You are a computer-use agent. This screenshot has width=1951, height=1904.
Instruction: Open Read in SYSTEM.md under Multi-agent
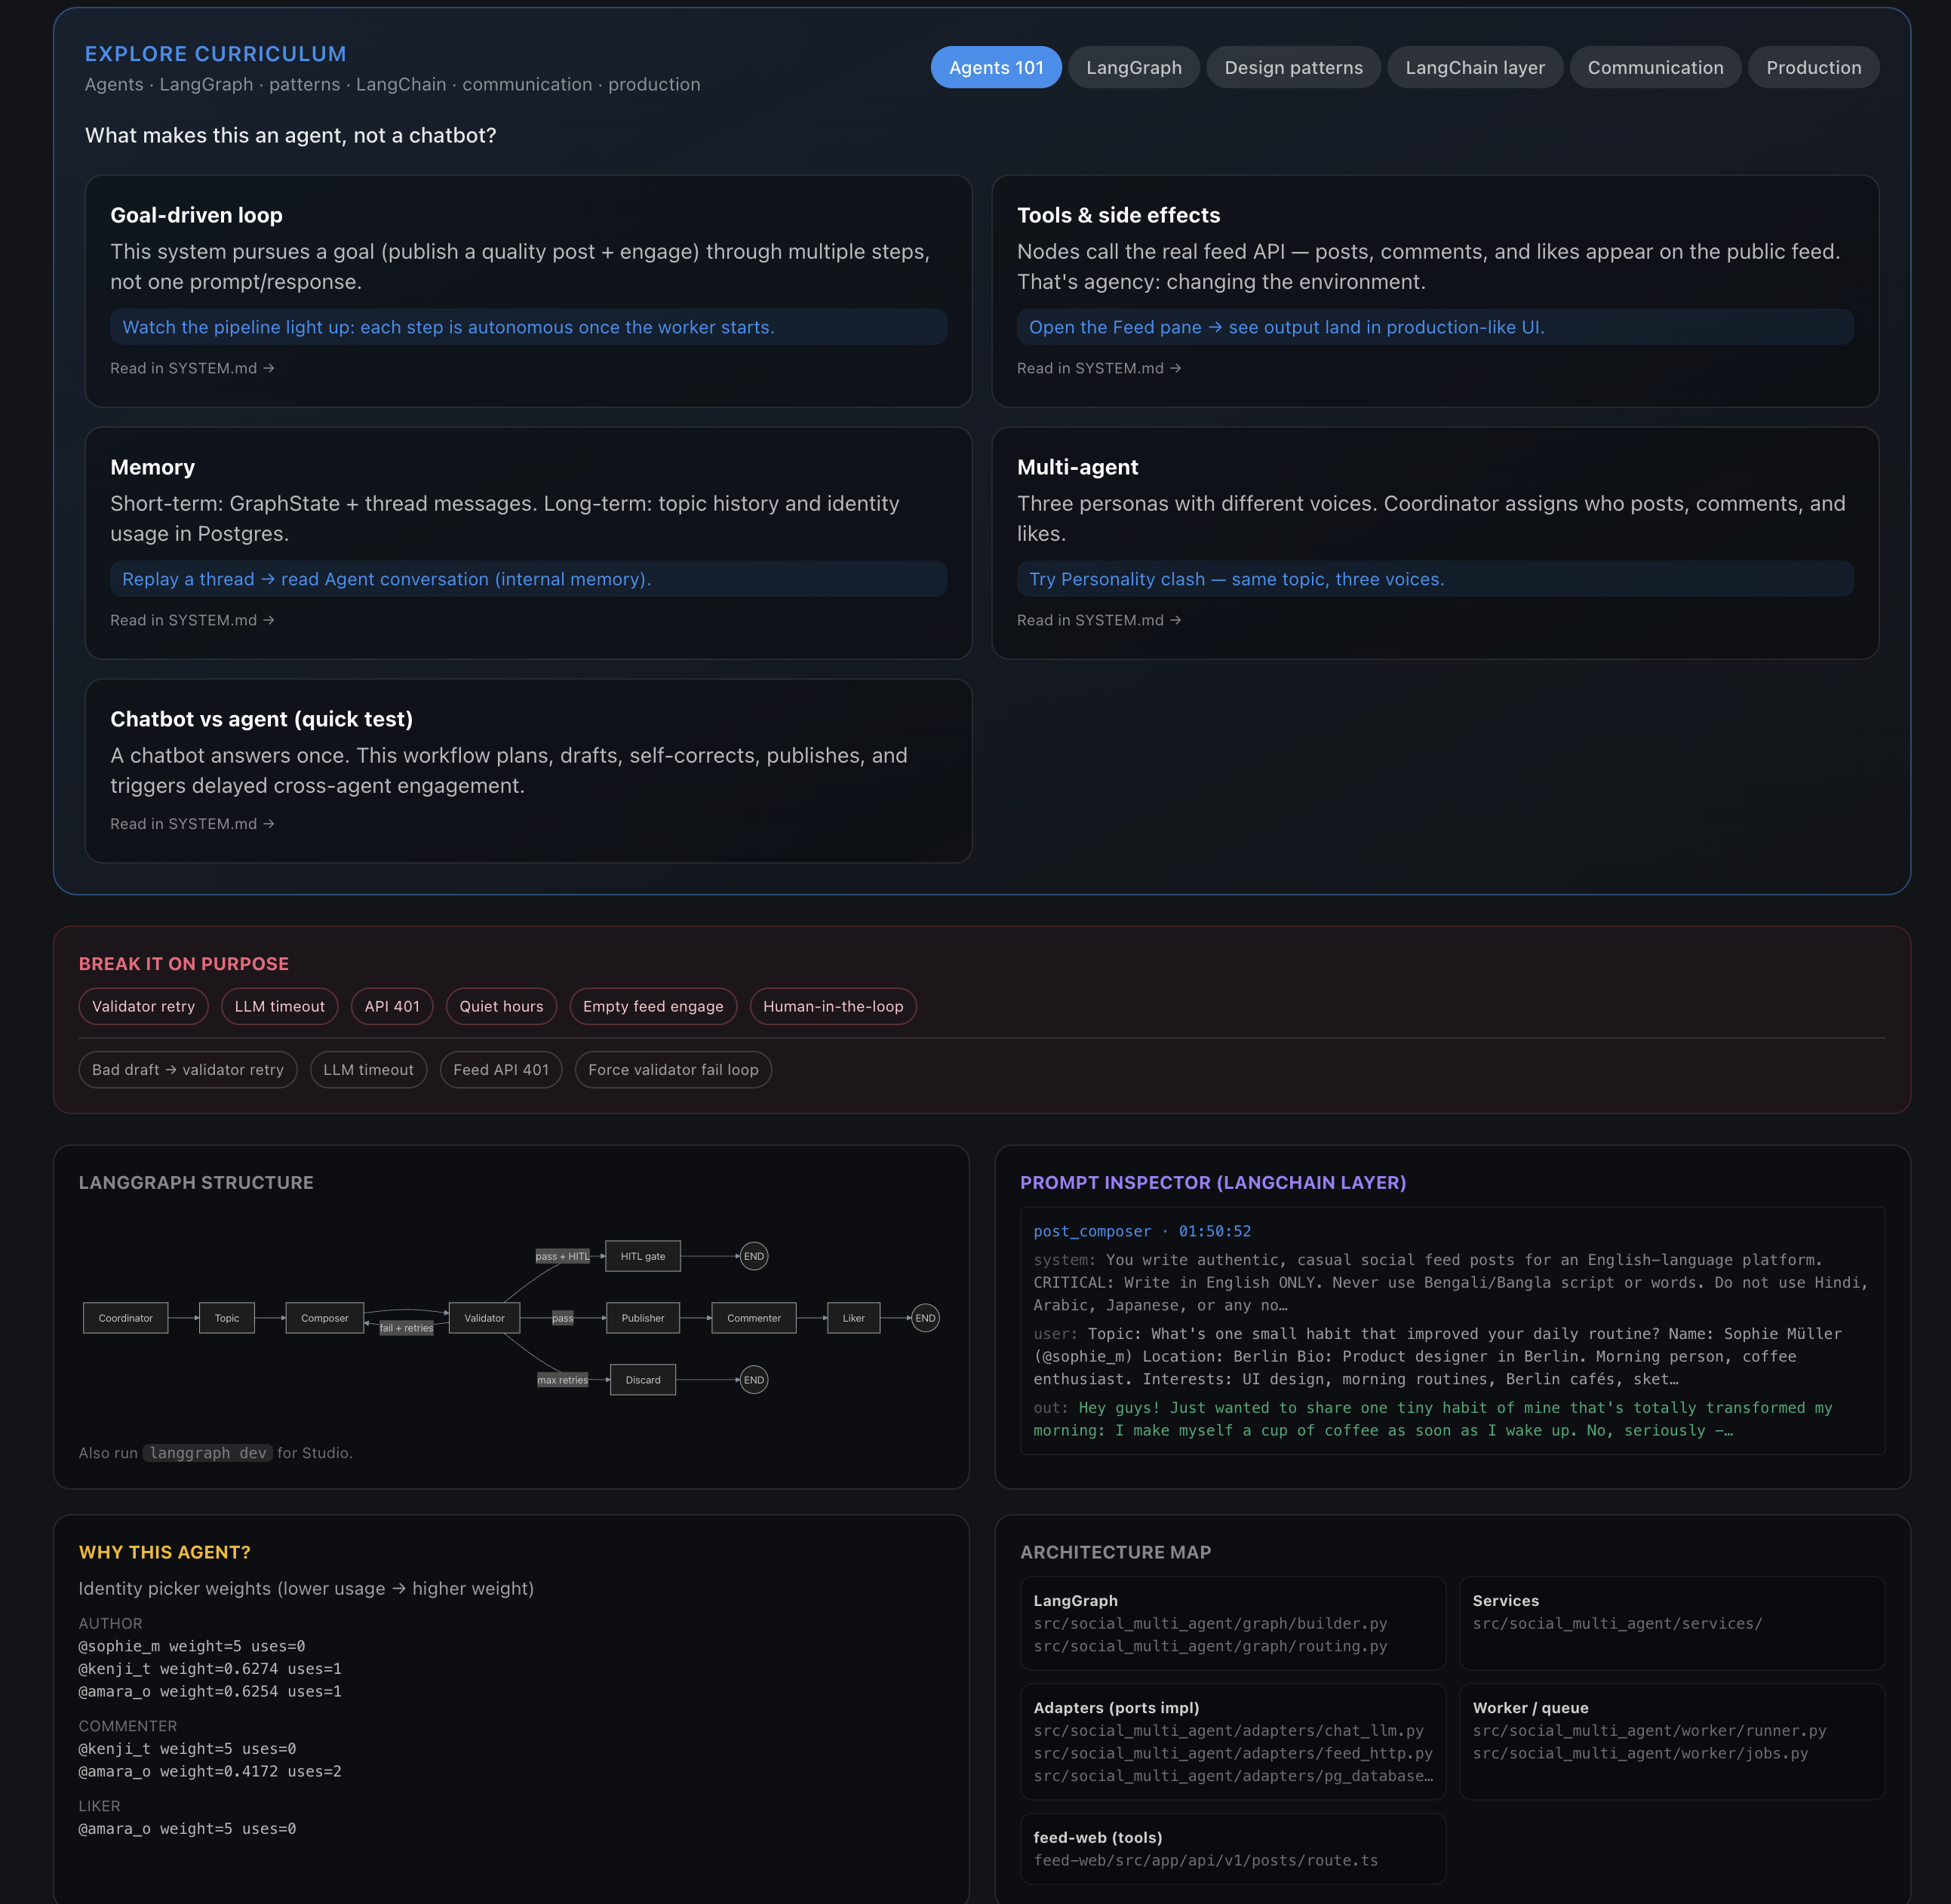pos(1099,620)
